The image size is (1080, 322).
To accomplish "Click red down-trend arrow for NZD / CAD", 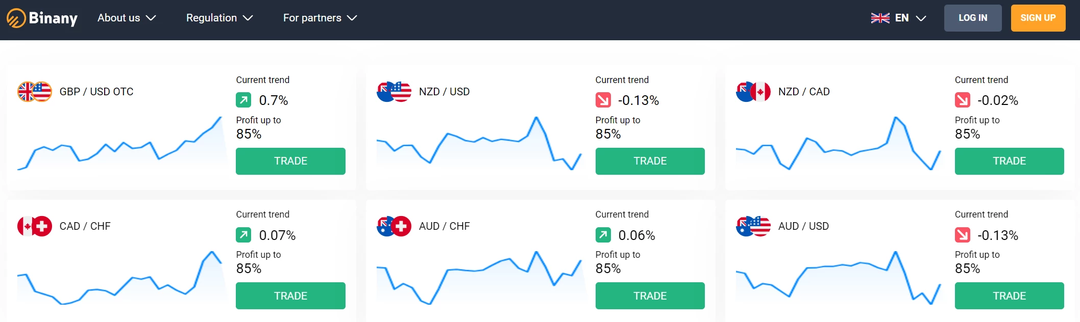I will 963,100.
